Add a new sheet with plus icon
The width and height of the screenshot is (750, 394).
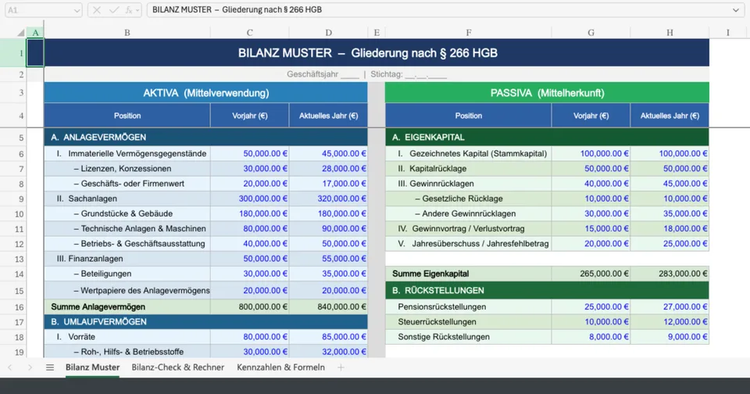tap(341, 367)
